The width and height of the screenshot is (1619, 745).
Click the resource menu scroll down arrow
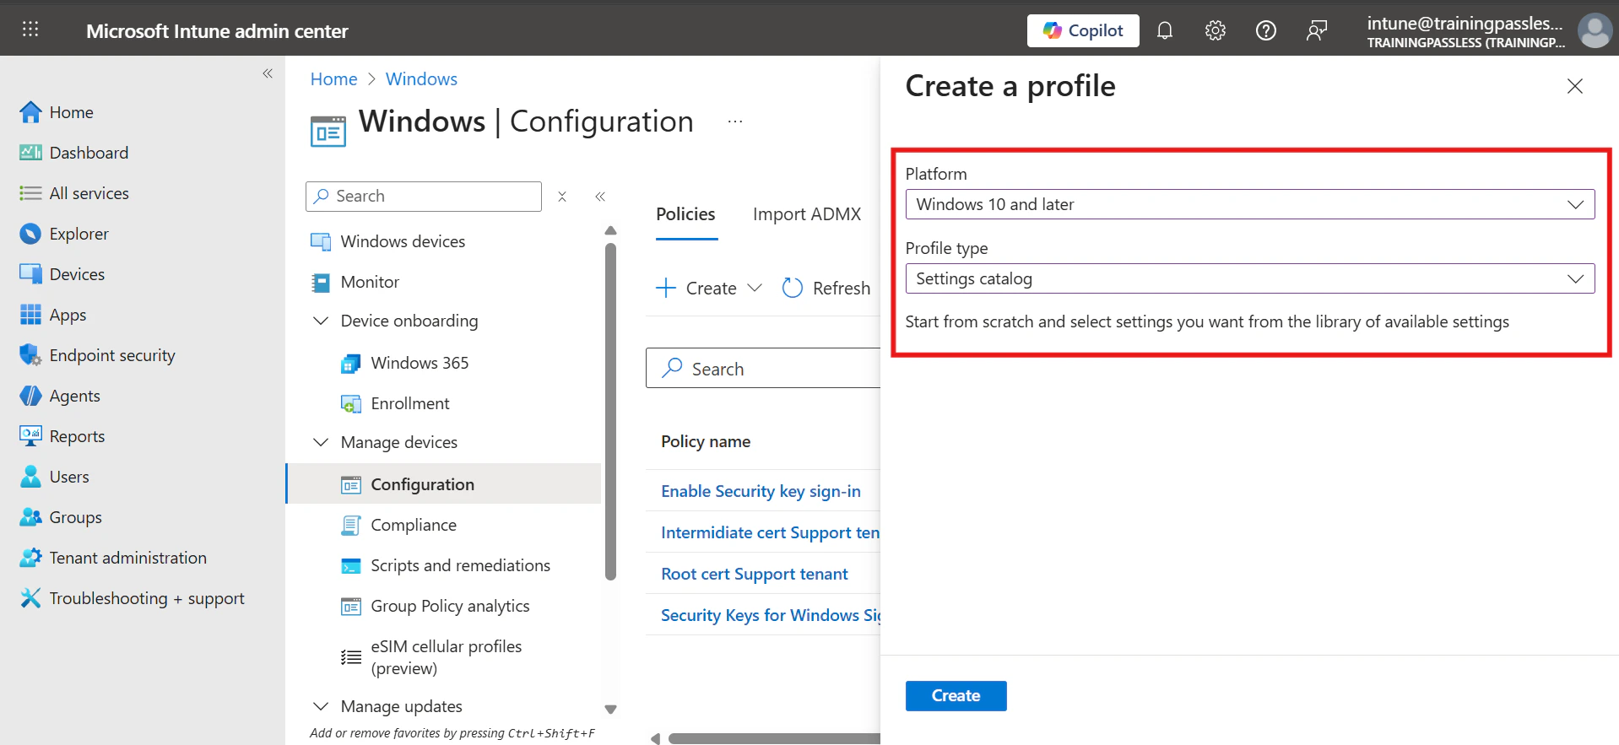click(611, 710)
